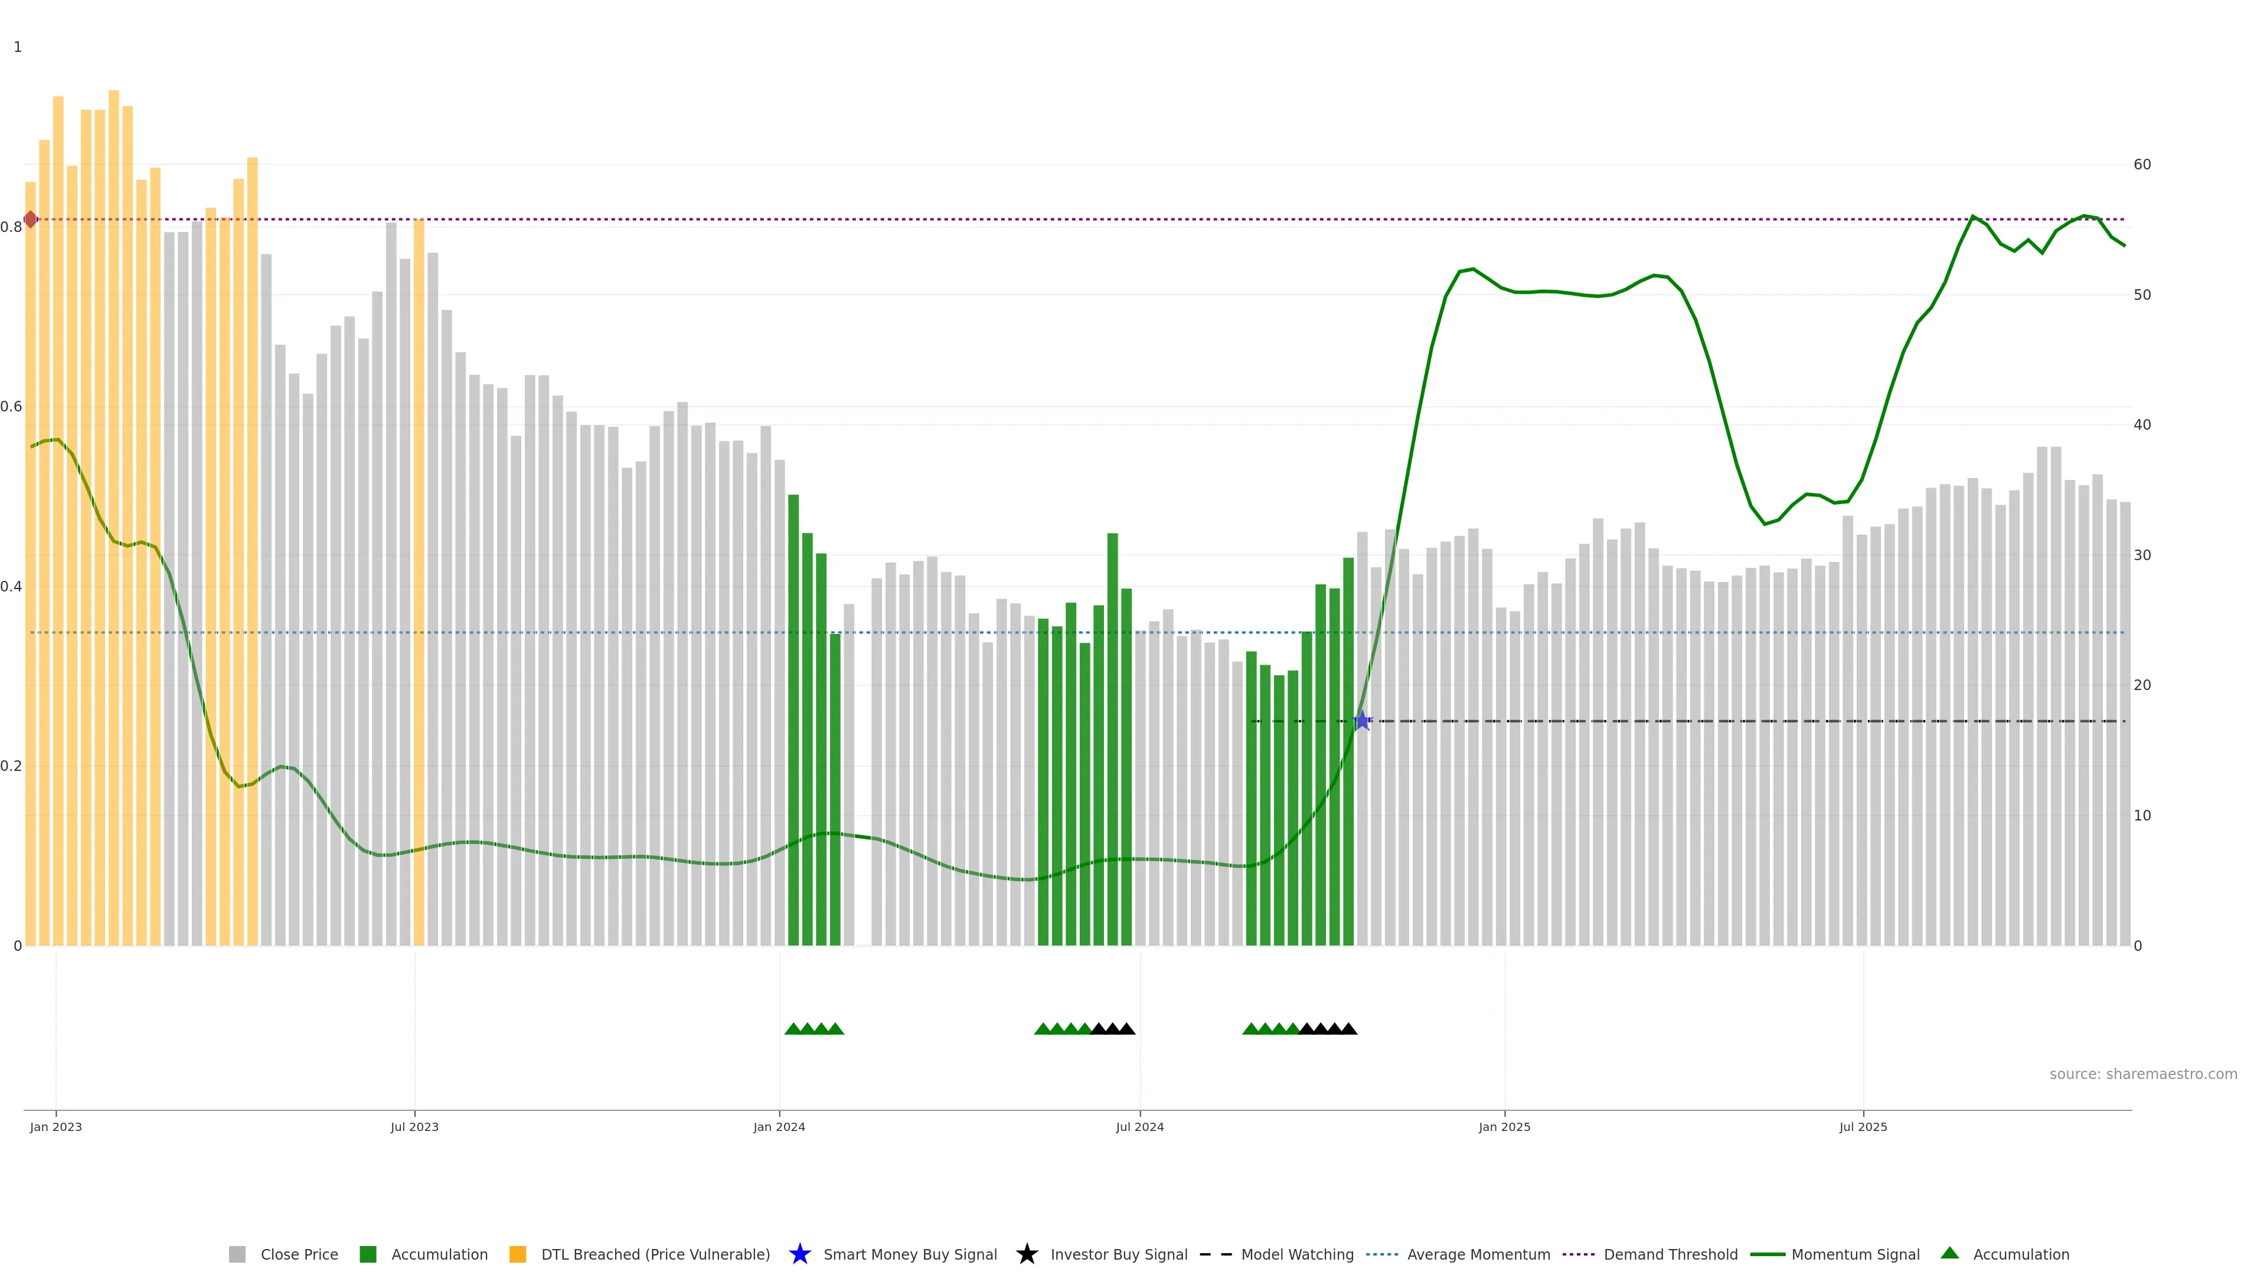Click Demand Threshold purple legend marker
This screenshot has width=2267, height=1275.
pyautogui.click(x=1578, y=1254)
